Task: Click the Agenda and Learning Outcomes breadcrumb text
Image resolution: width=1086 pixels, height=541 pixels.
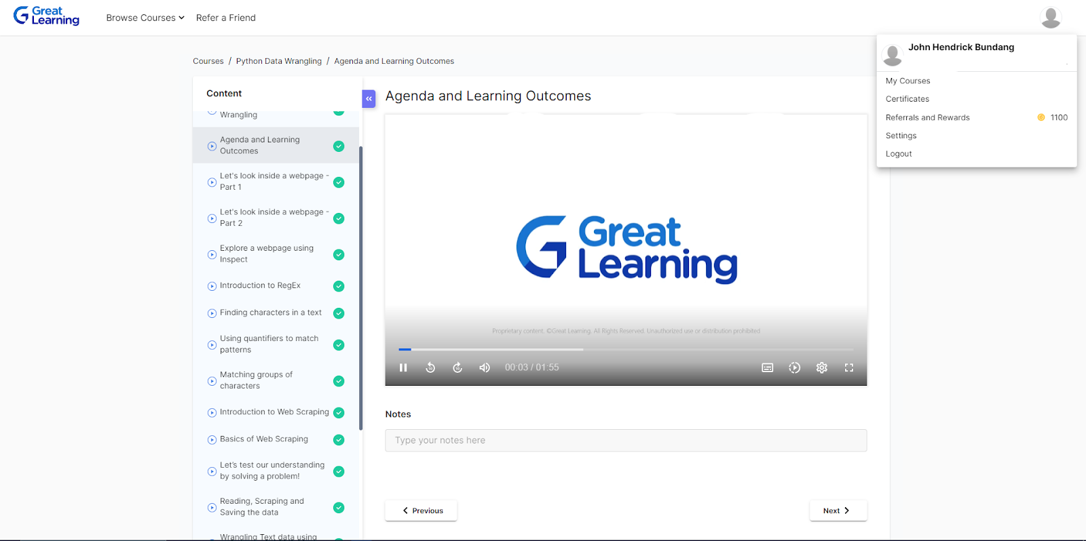Action: click(x=394, y=61)
